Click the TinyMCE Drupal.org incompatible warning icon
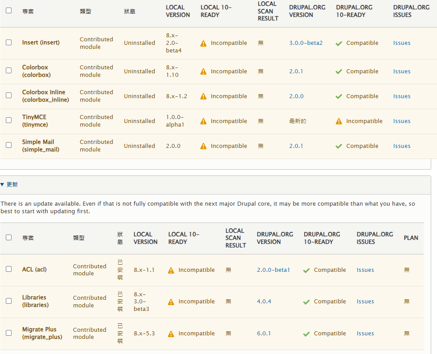This screenshot has width=437, height=354. (x=339, y=121)
